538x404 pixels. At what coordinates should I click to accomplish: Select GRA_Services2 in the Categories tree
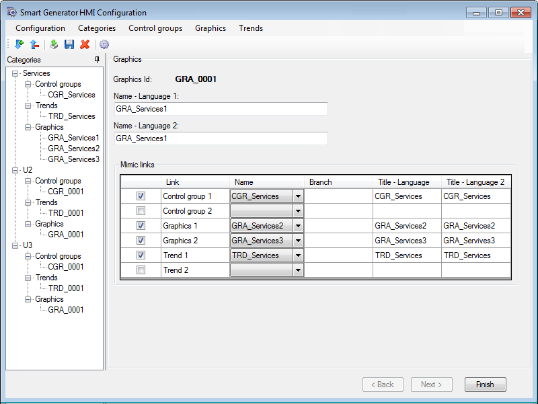click(x=73, y=149)
